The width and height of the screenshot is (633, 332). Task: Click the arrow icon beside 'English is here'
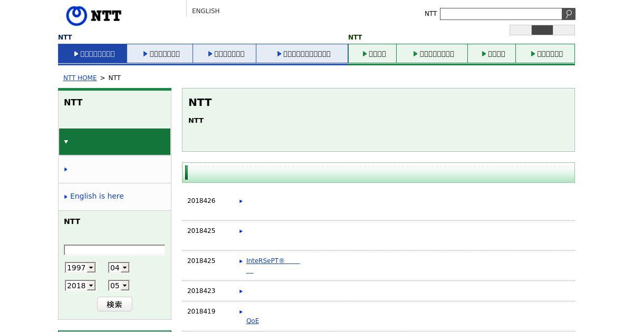[66, 197]
